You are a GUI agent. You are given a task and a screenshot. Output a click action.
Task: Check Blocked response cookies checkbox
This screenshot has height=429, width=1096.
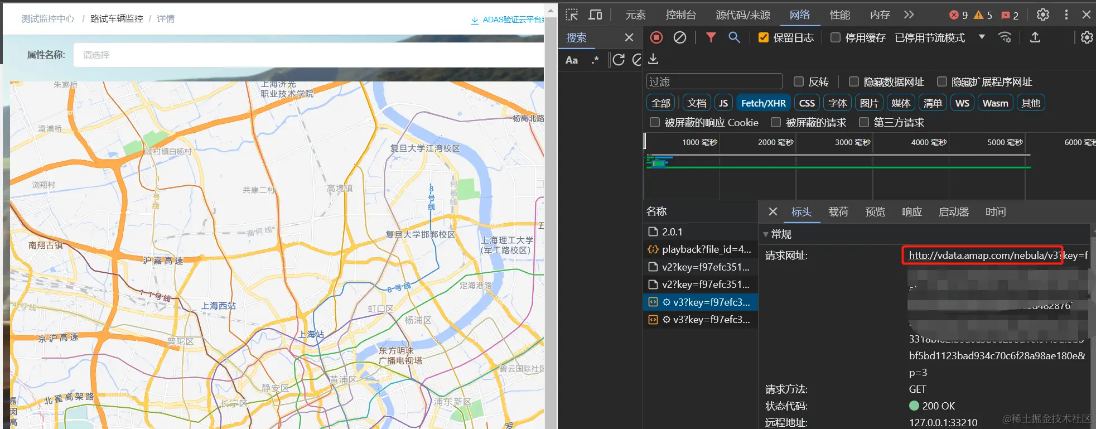click(x=655, y=122)
